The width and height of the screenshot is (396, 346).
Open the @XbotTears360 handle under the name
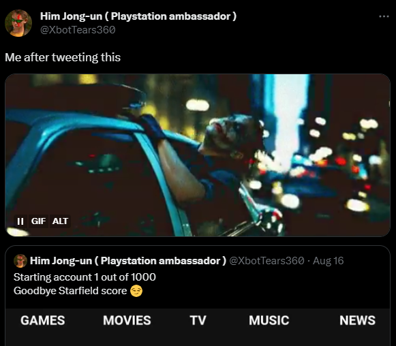click(x=78, y=30)
